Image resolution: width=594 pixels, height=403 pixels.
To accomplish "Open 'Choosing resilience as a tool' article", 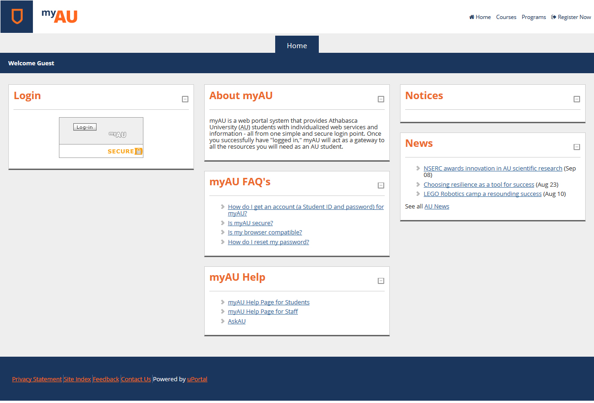I will pyautogui.click(x=479, y=184).
